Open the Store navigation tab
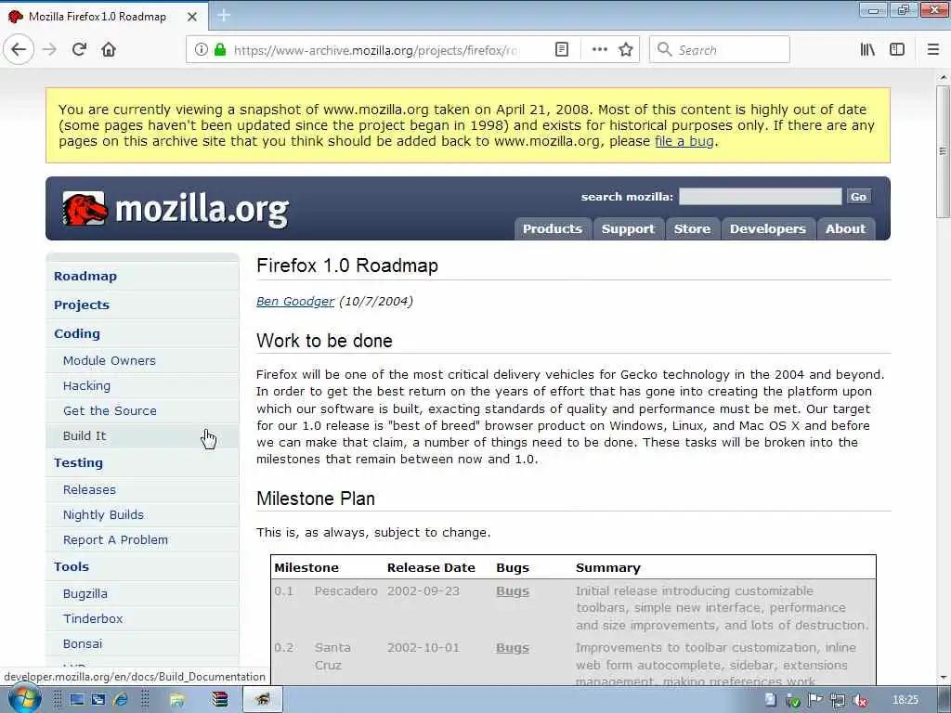Viewport: 951px width, 713px height. pos(692,228)
